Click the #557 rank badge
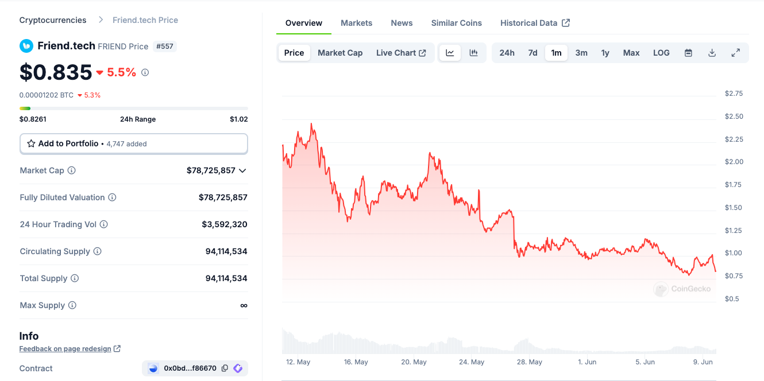The height and width of the screenshot is (381, 764). 165,46
